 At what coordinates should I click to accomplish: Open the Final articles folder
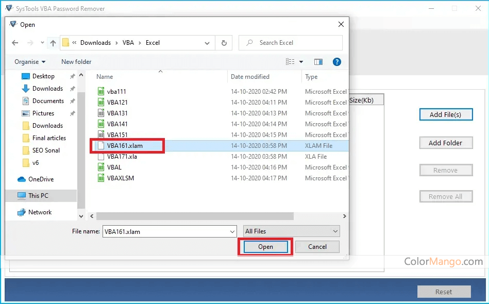tap(49, 138)
